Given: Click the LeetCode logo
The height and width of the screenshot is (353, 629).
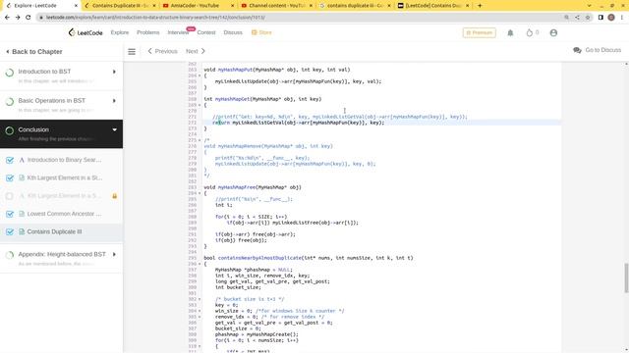Looking at the screenshot, I should [x=86, y=32].
